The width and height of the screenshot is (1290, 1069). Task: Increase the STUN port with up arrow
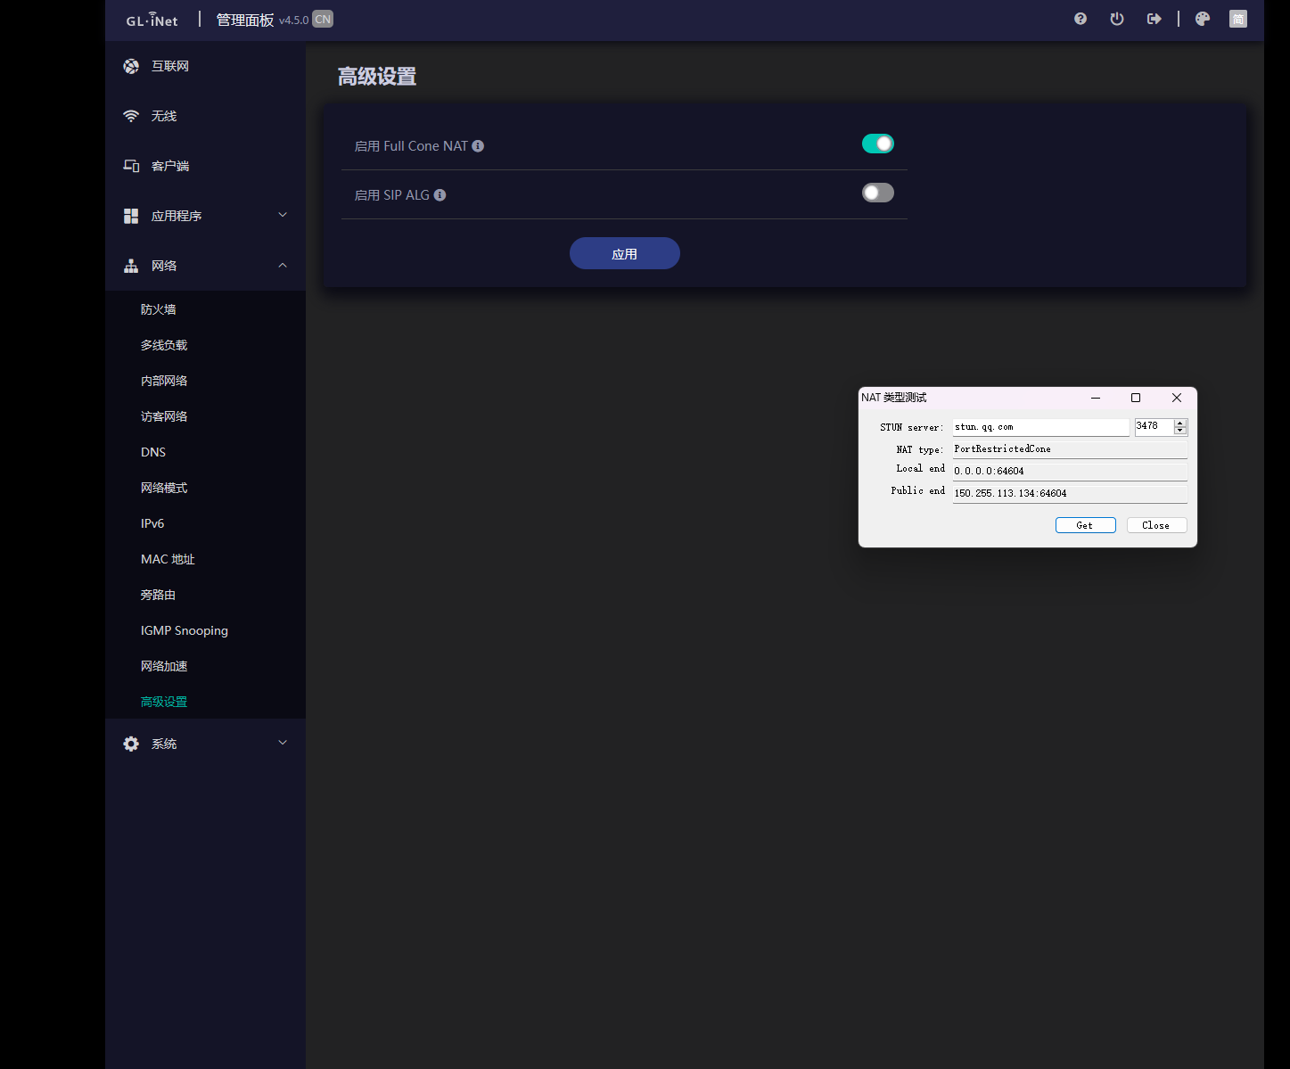coord(1180,423)
